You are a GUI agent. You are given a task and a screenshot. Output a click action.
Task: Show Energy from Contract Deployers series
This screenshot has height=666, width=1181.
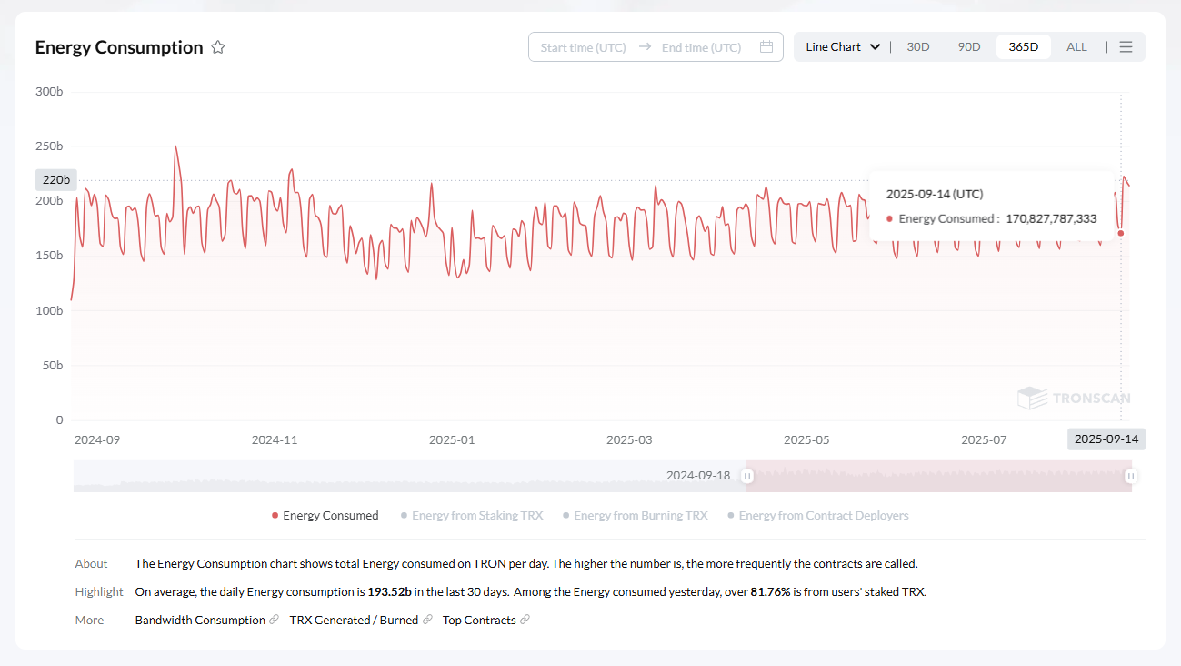(x=817, y=516)
